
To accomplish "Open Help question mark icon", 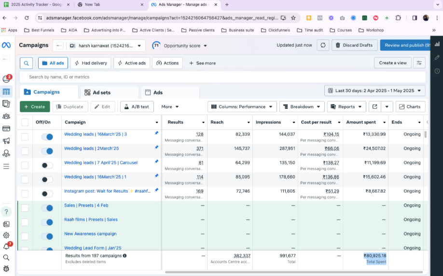I will click(6, 212).
